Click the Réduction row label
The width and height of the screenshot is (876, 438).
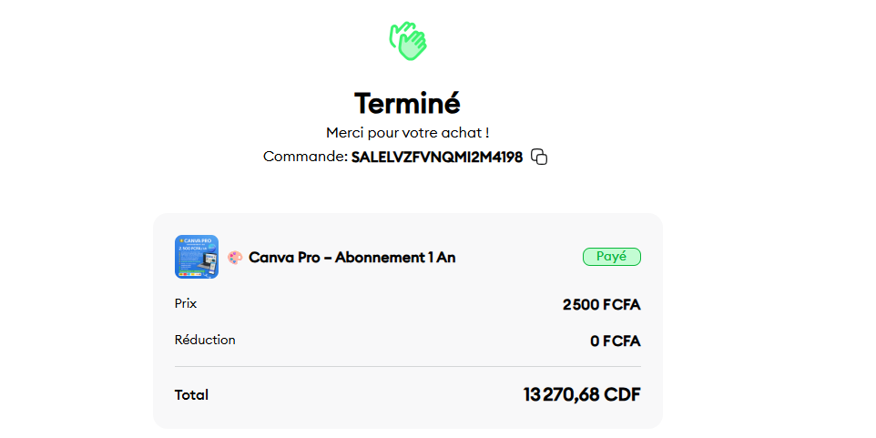coord(205,340)
